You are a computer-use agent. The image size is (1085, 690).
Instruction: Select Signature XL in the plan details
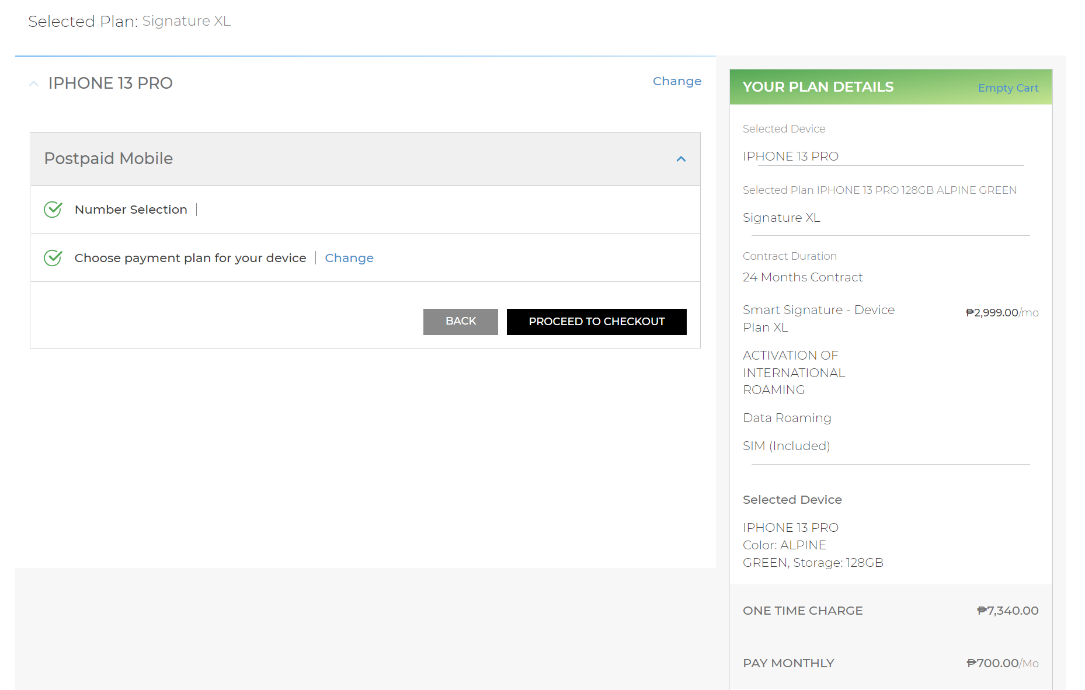pyautogui.click(x=781, y=218)
